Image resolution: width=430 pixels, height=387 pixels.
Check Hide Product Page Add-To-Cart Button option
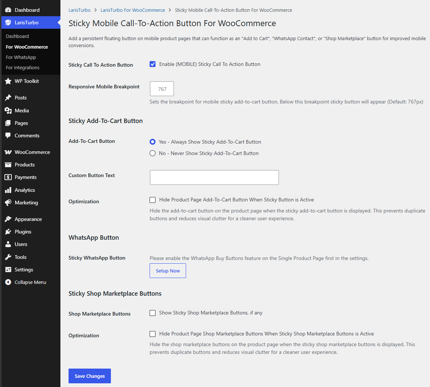point(153,200)
